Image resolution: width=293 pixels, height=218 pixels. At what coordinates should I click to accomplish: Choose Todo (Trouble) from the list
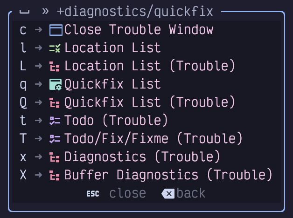point(116,121)
